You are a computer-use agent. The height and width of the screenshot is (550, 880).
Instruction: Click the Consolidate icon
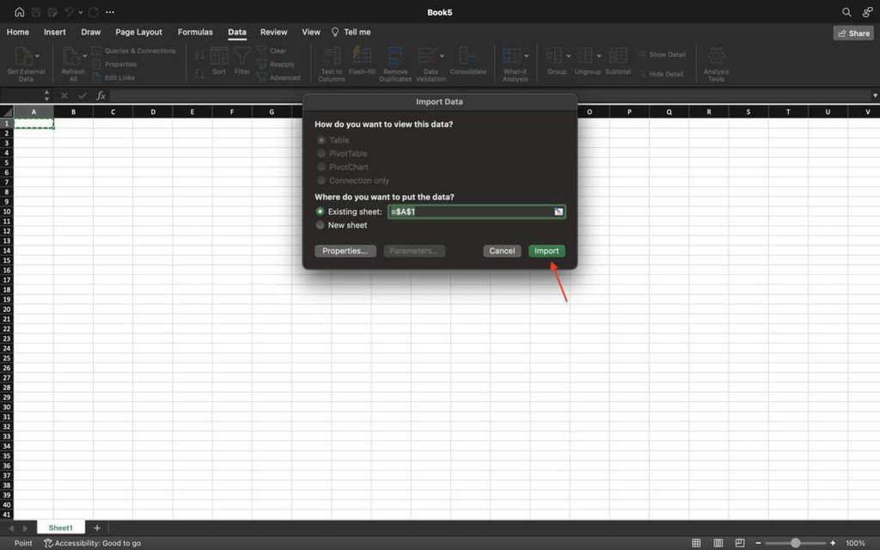(467, 57)
